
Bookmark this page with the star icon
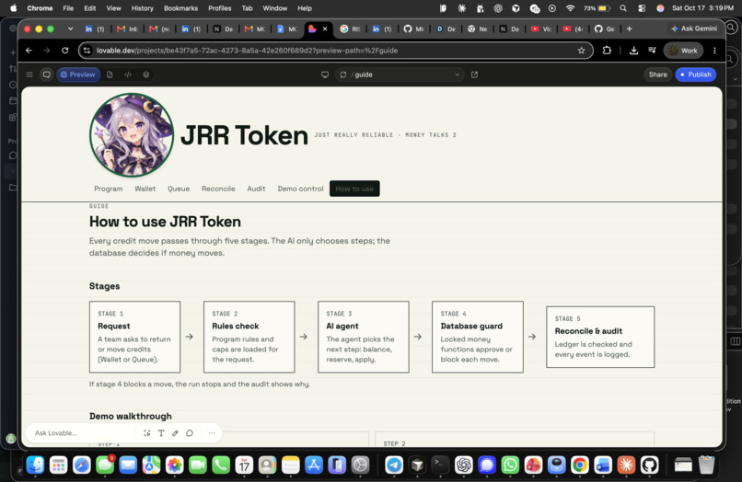[x=581, y=51]
